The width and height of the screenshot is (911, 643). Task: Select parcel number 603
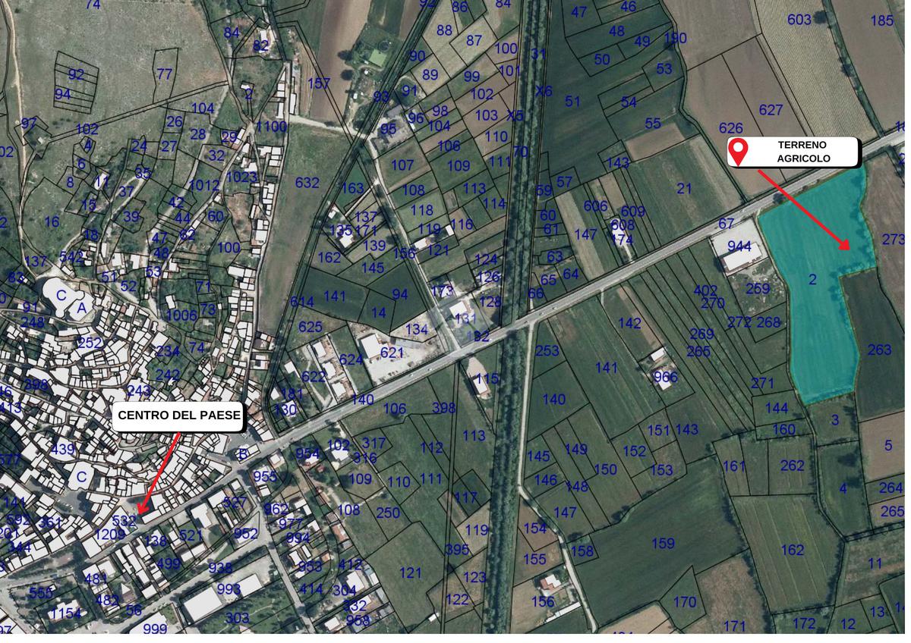click(x=799, y=20)
